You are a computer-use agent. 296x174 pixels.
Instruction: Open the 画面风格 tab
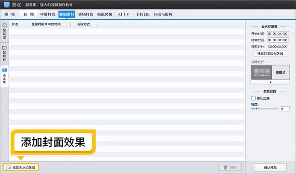(x=105, y=14)
